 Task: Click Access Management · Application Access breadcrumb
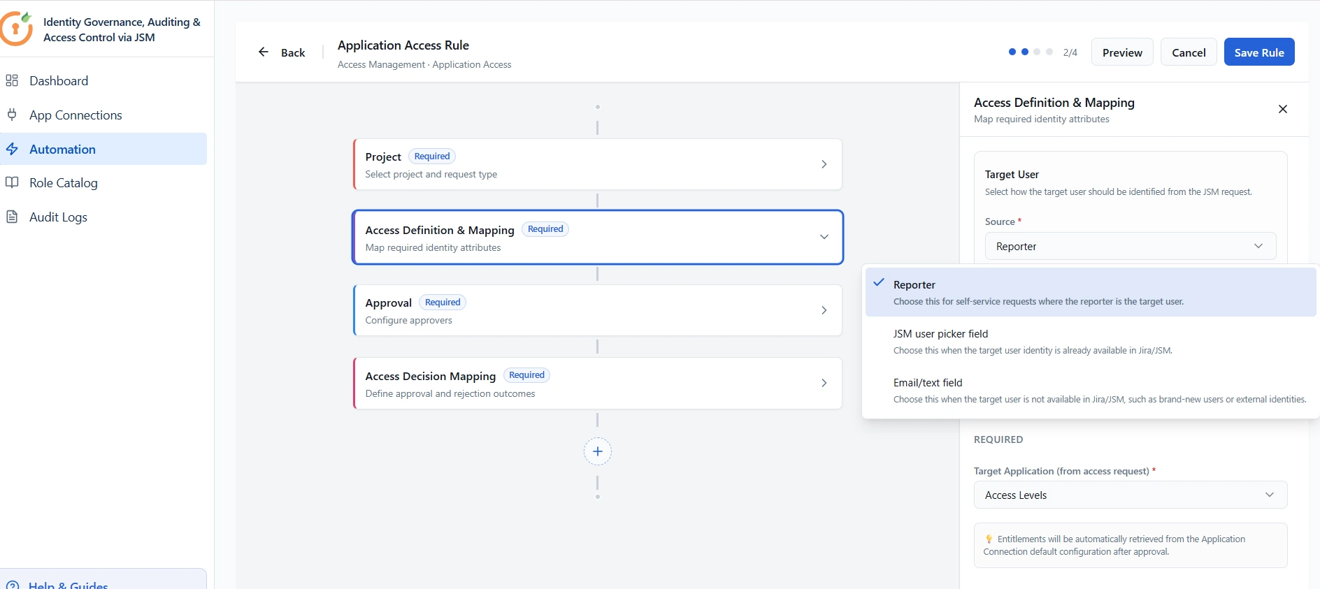(424, 64)
